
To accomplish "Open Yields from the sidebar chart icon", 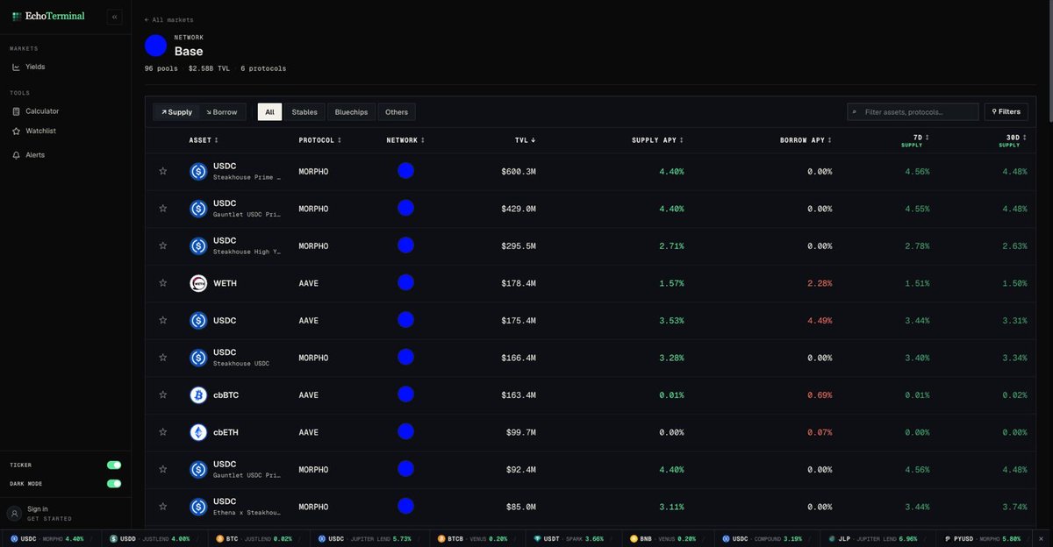I will pos(16,67).
